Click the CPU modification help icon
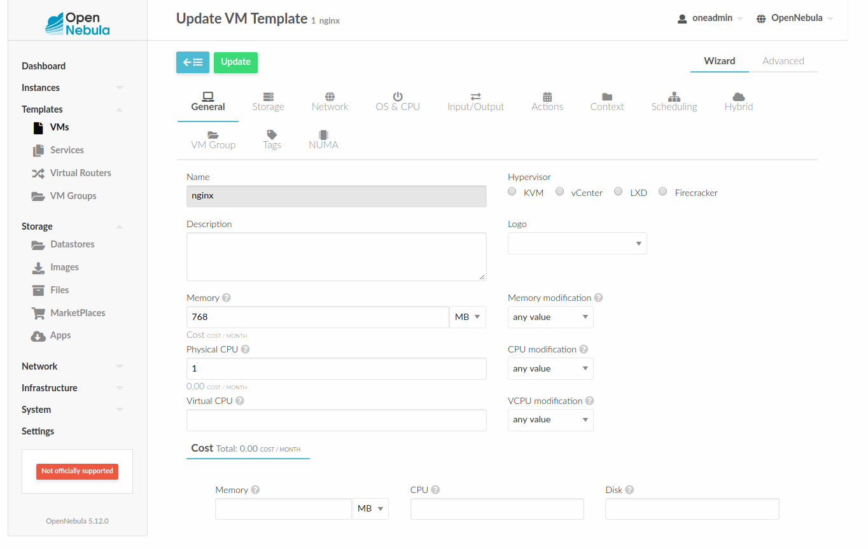This screenshot has width=868, height=549. point(584,349)
